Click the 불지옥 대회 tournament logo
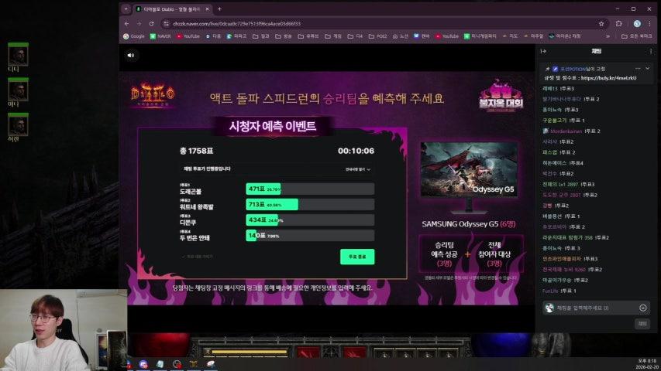 (501, 97)
